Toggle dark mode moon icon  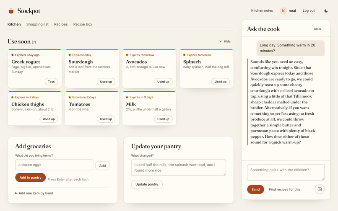(326, 11)
